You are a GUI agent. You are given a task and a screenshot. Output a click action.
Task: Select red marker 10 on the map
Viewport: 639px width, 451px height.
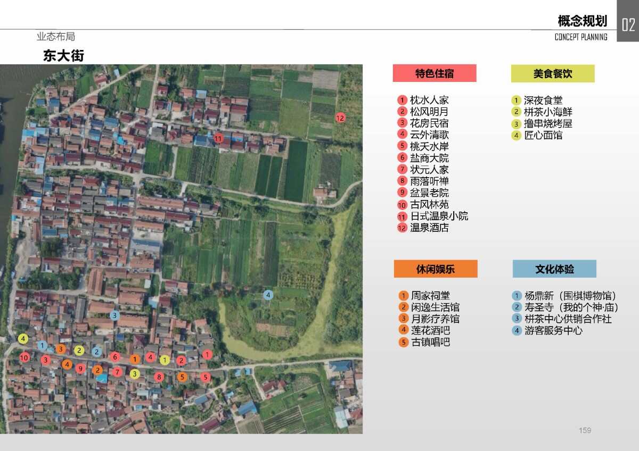[24, 358]
